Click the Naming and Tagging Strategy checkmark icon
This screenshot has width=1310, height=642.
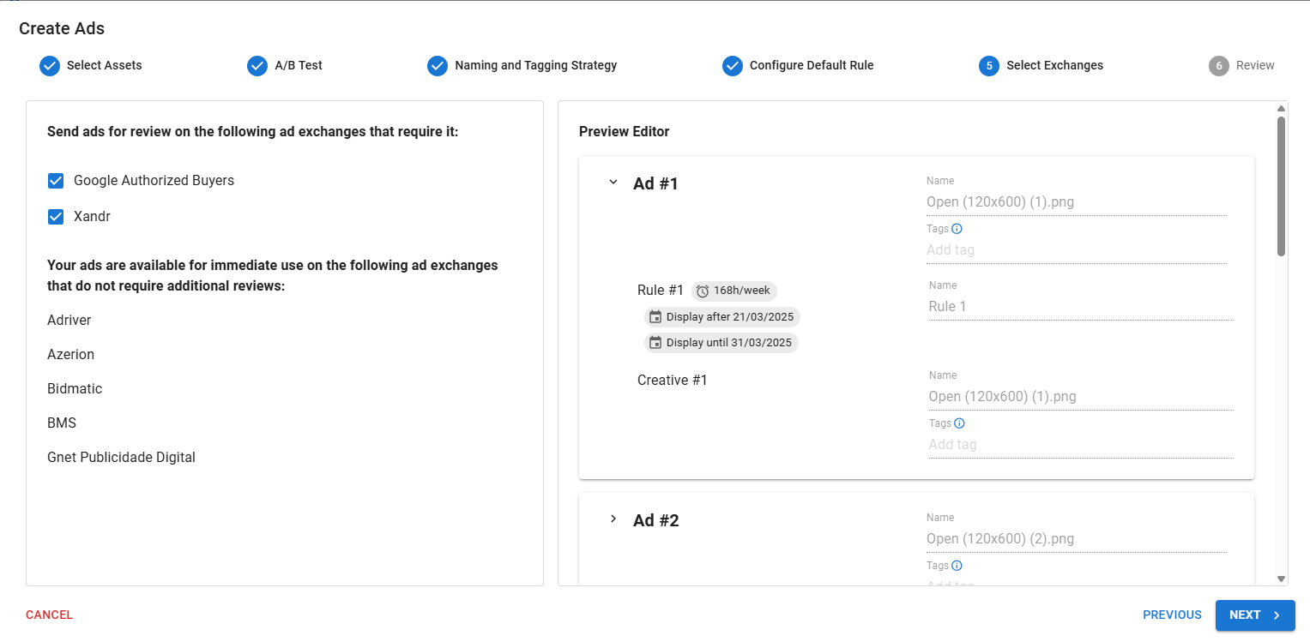pos(438,66)
